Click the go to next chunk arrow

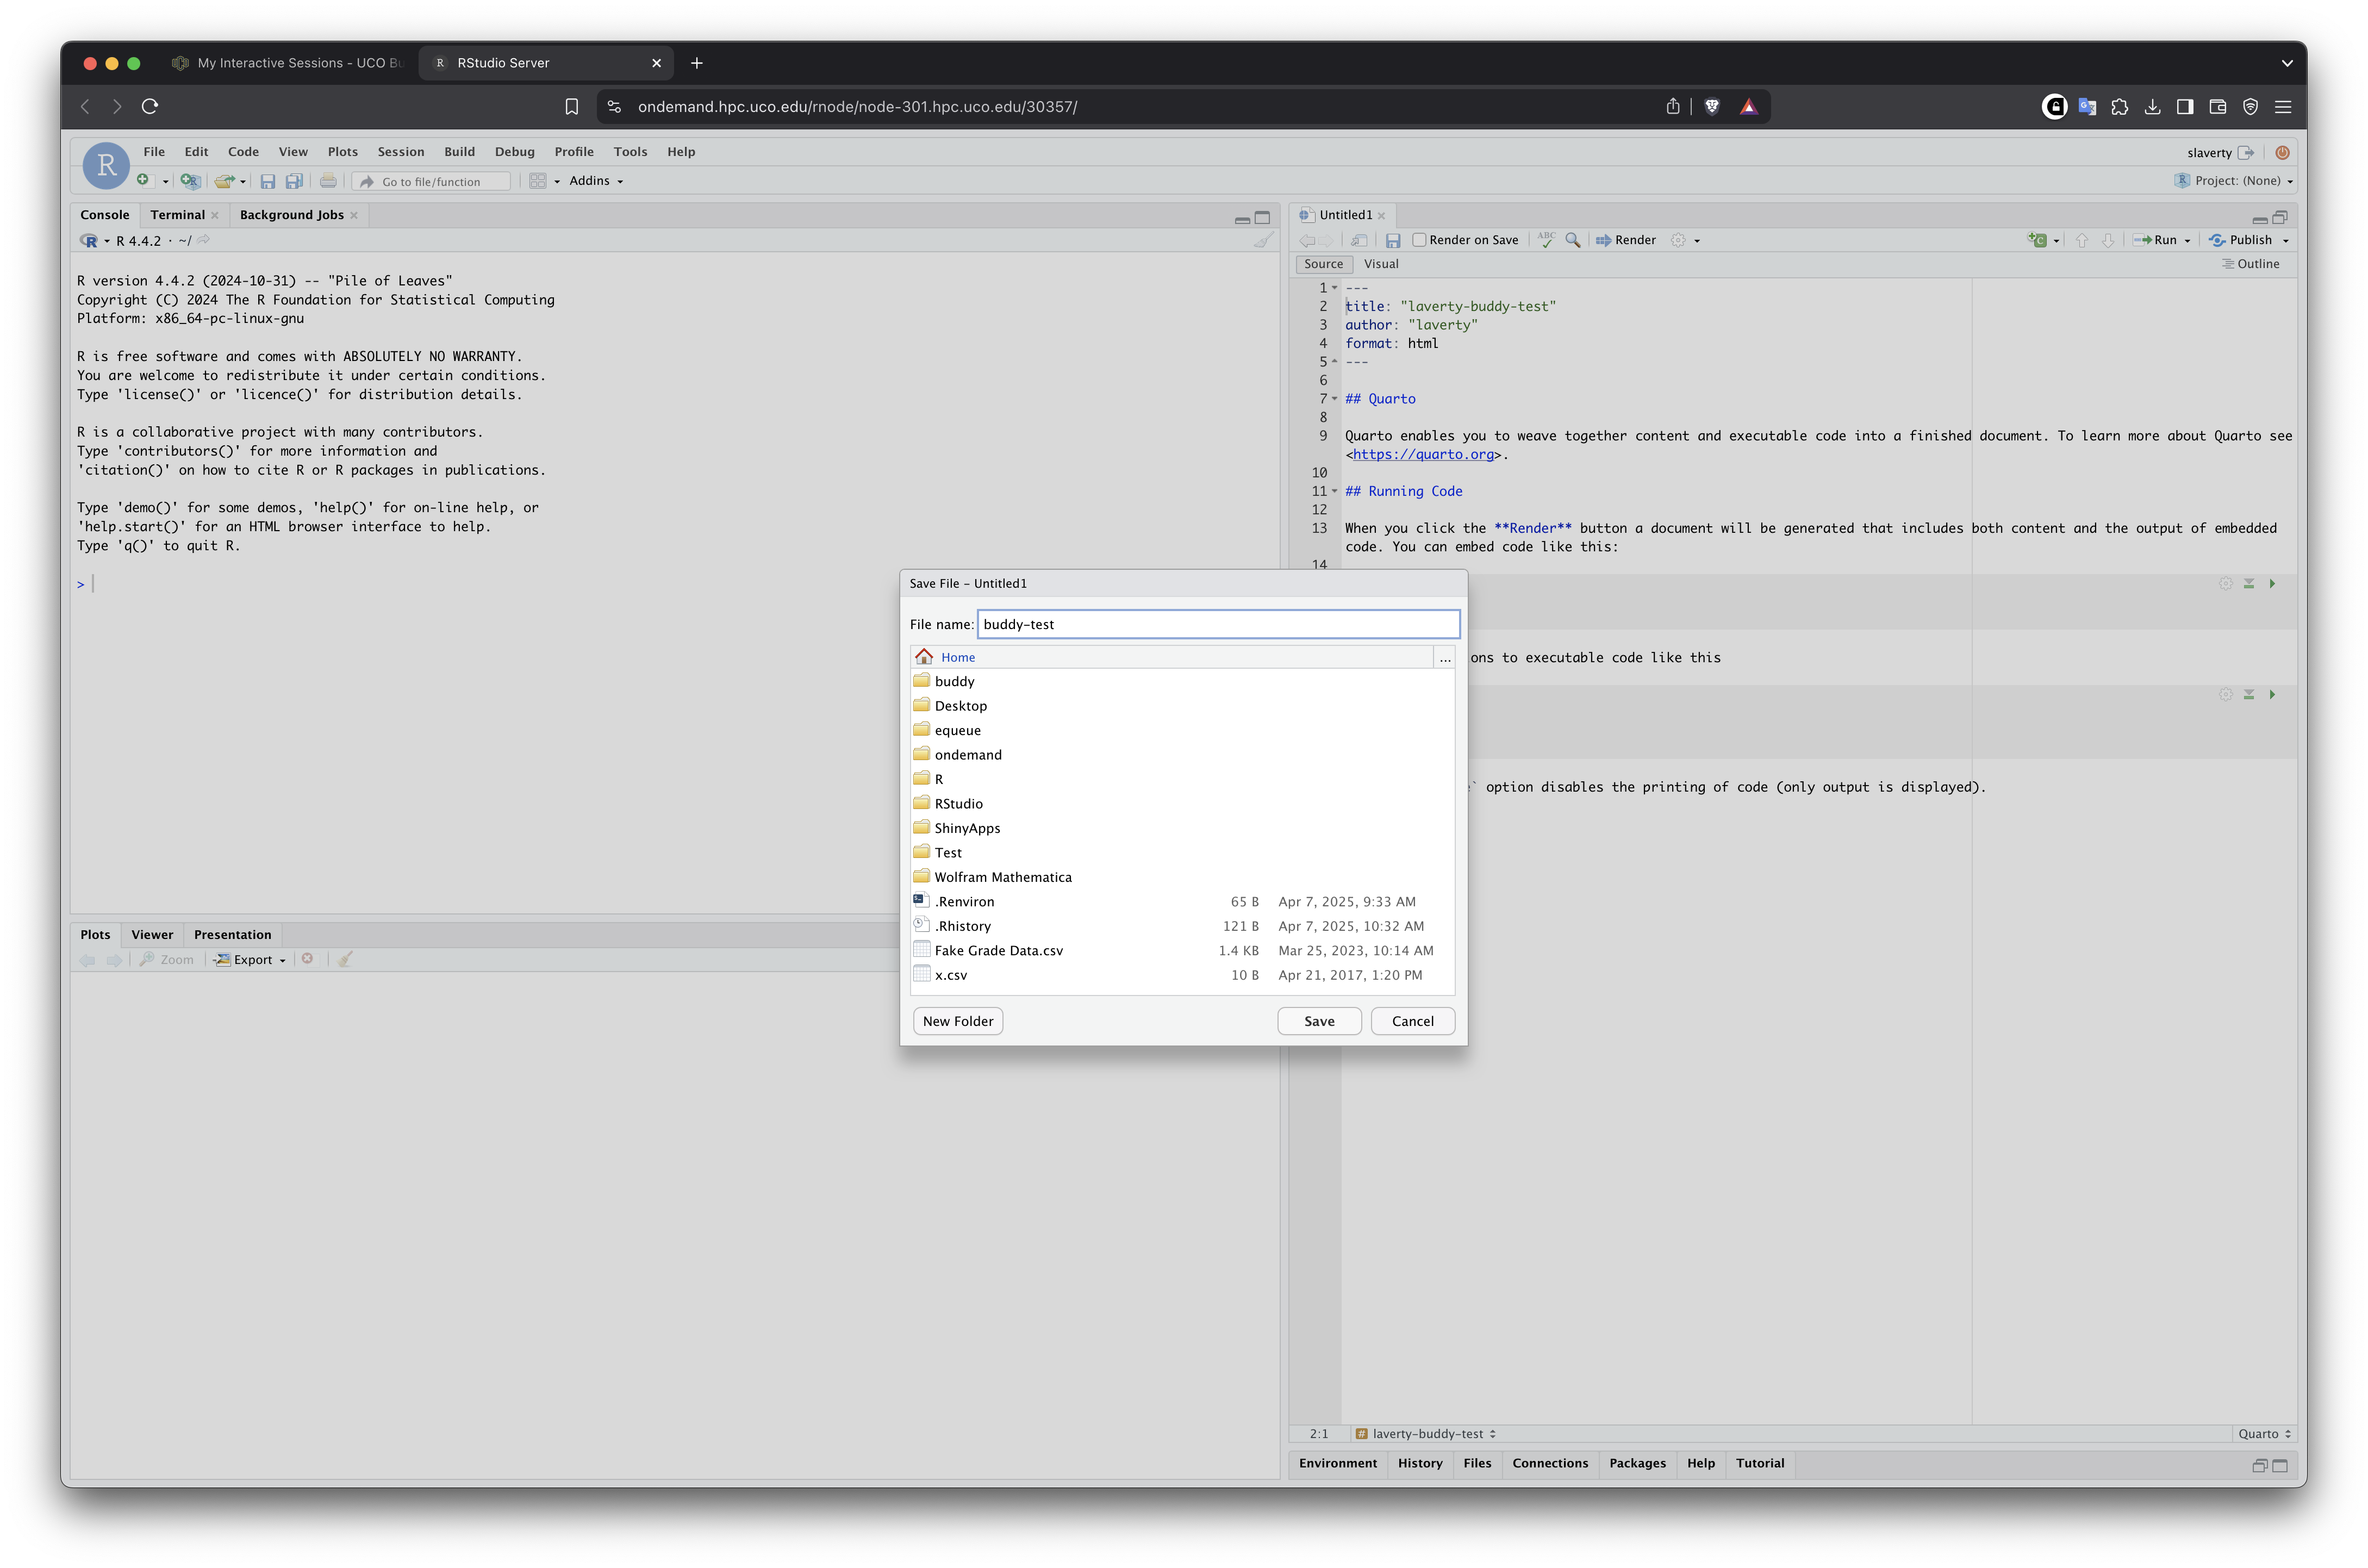click(x=2108, y=240)
